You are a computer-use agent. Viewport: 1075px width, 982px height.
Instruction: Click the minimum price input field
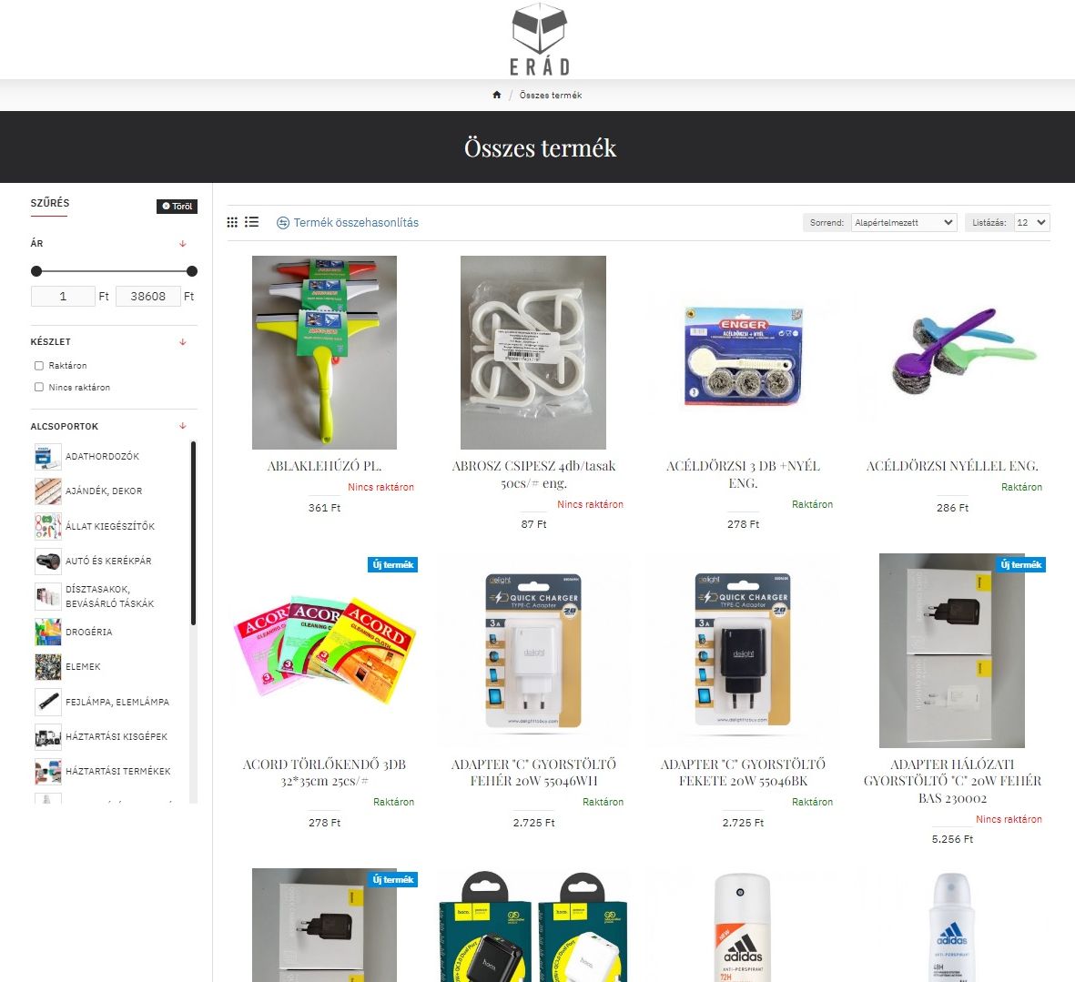click(63, 296)
